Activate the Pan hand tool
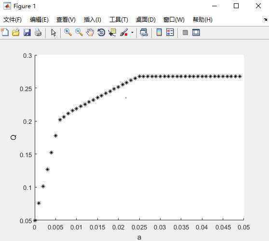The image size is (269, 241). tap(90, 32)
